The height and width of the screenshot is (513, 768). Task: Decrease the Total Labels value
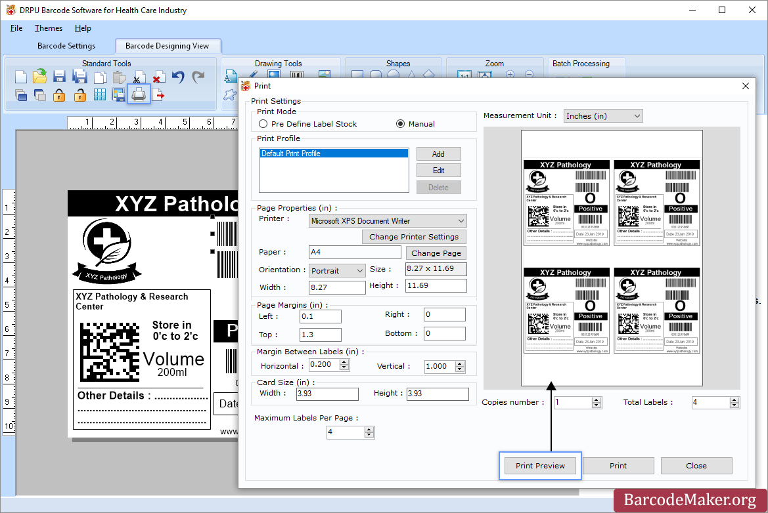(x=734, y=405)
